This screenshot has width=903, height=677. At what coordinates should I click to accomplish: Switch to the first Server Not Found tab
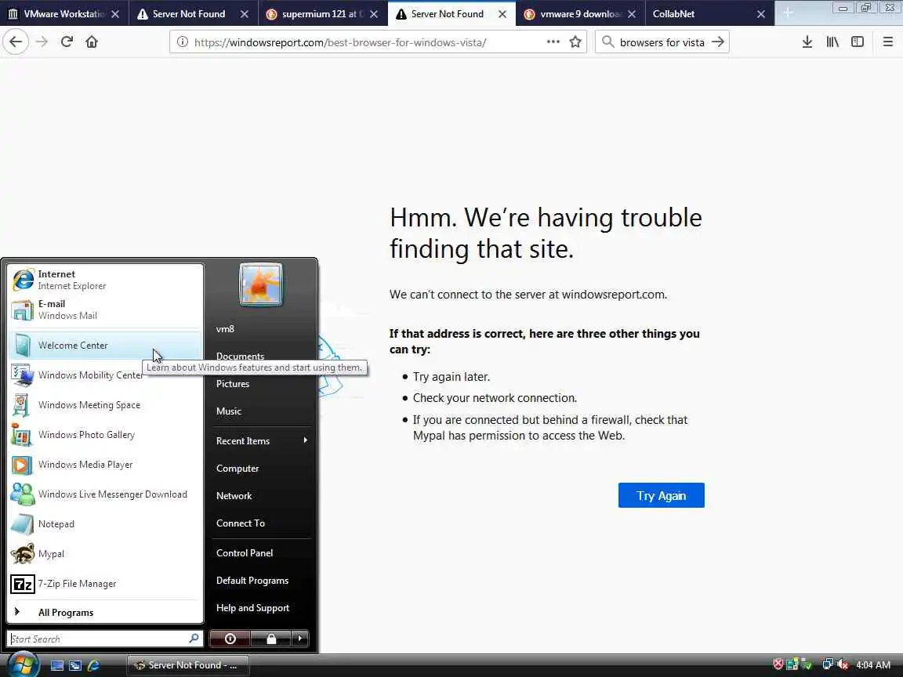pyautogui.click(x=194, y=14)
